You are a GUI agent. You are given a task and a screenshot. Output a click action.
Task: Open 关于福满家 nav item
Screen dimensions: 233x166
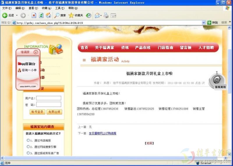point(105,48)
